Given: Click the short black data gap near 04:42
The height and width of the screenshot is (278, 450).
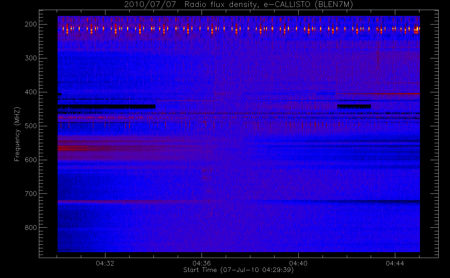Looking at the screenshot, I should tap(354, 106).
